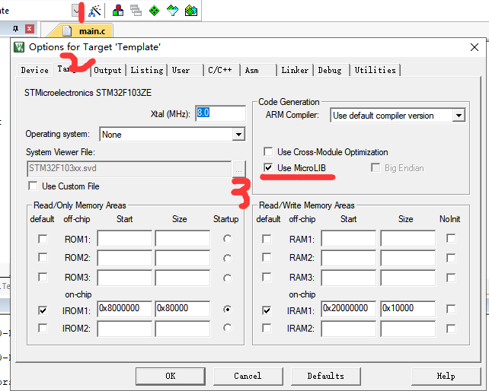The height and width of the screenshot is (391, 489).
Task: Uncheck the IROM1 default checkbox
Action: point(43,310)
